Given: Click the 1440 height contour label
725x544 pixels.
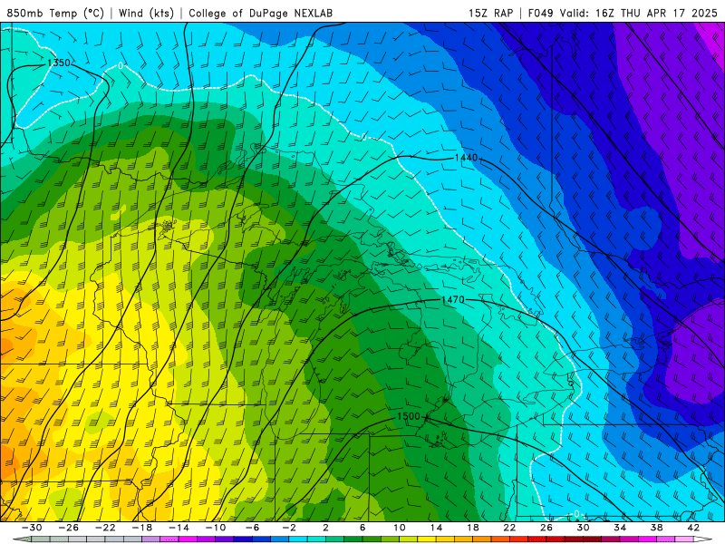Looking at the screenshot, I should [466, 158].
